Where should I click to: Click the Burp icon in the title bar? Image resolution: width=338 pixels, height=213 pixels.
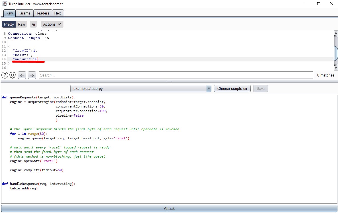tap(4, 4)
